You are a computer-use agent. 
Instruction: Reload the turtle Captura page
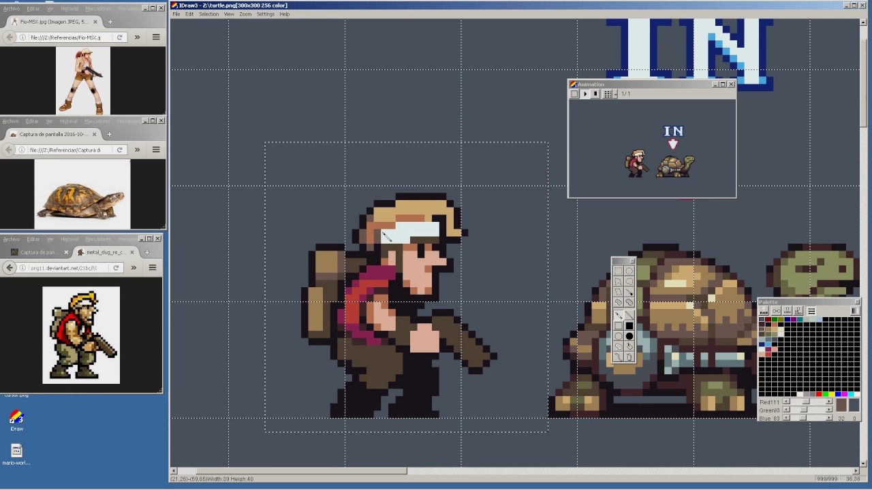120,150
